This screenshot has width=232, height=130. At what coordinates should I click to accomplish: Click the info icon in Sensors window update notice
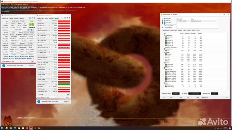point(39,101)
